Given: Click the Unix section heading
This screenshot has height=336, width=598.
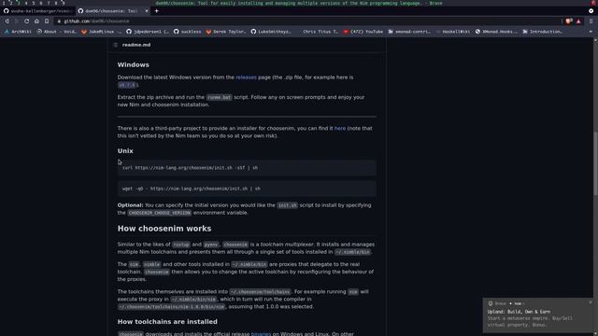Looking at the screenshot, I should (125, 151).
